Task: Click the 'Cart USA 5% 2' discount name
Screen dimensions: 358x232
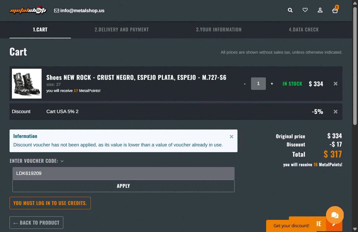Action: tap(62, 112)
